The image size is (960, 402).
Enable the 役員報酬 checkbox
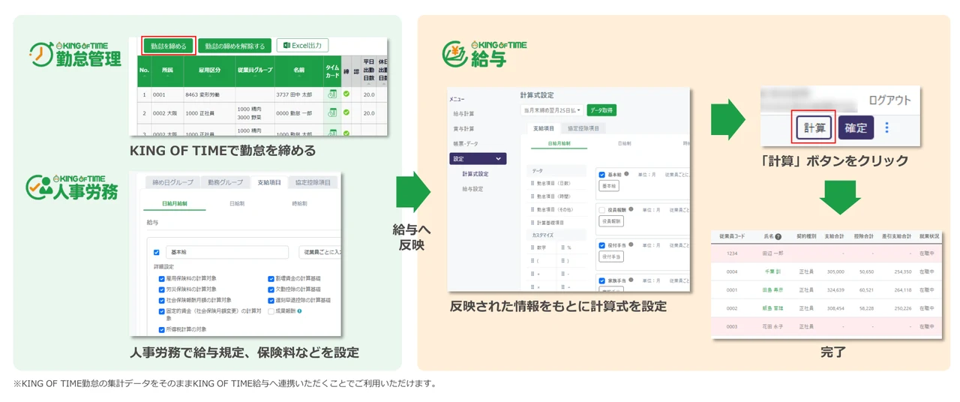[x=601, y=209]
